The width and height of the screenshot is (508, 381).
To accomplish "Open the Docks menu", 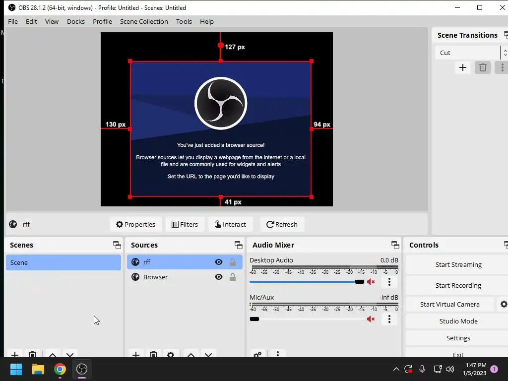I will 76,21.
